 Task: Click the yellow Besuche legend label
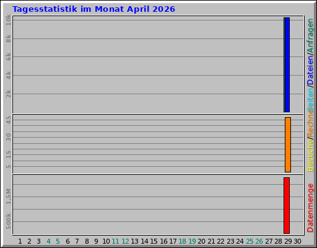310,156
